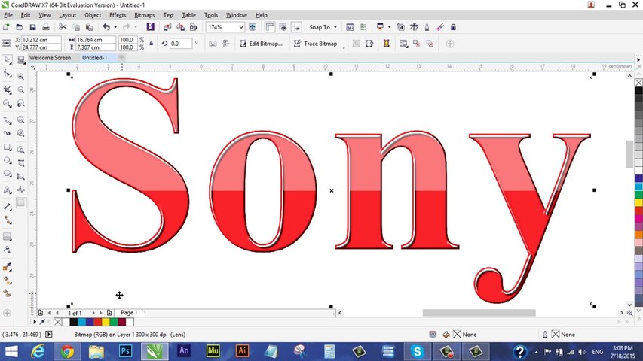Click the Undo arrow icon
The image size is (643, 361).
(106, 27)
